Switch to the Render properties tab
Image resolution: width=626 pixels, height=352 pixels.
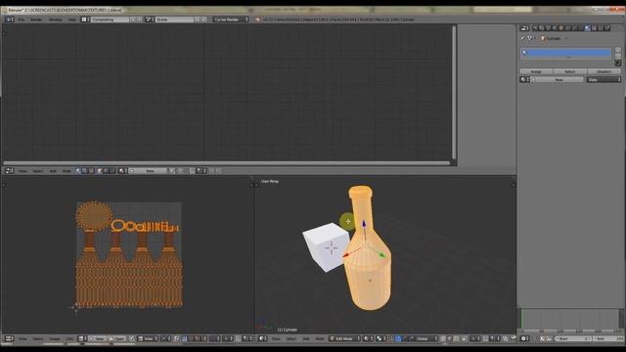coord(536,28)
